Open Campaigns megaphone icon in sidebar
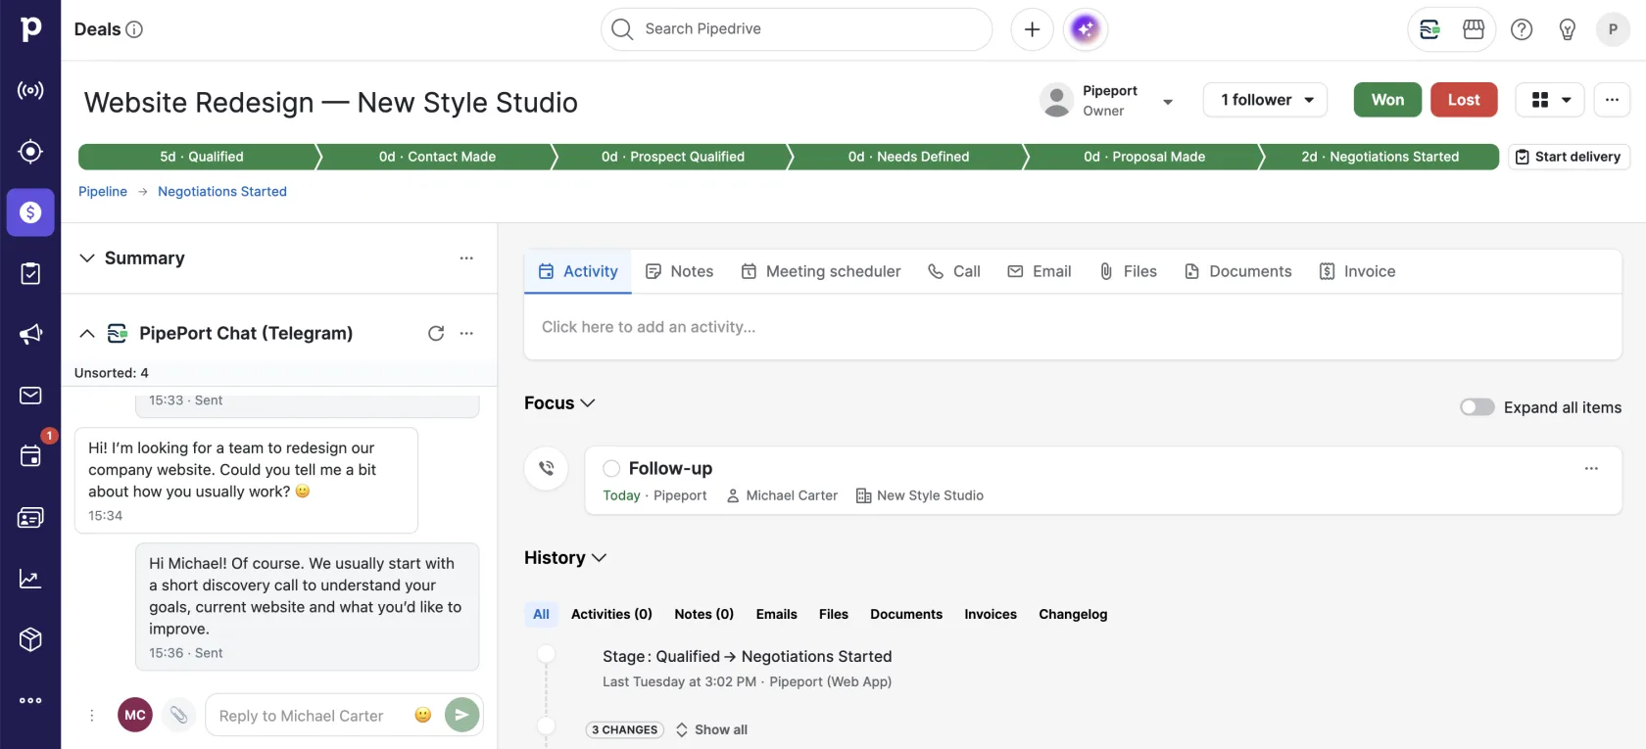The width and height of the screenshot is (1646, 749). coord(30,335)
